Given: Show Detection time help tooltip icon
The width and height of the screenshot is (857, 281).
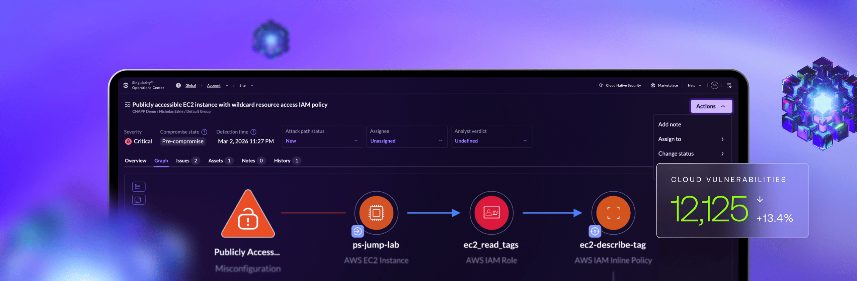Looking at the screenshot, I should point(253,132).
